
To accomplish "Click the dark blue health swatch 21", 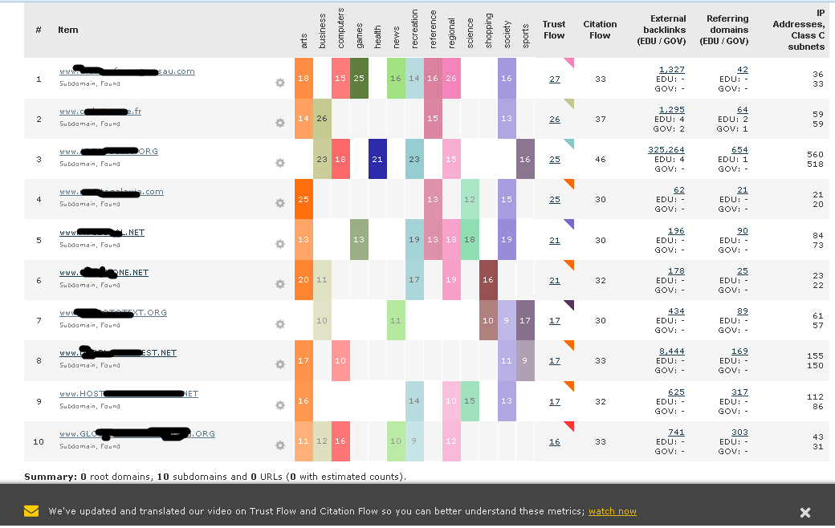I will 377,159.
